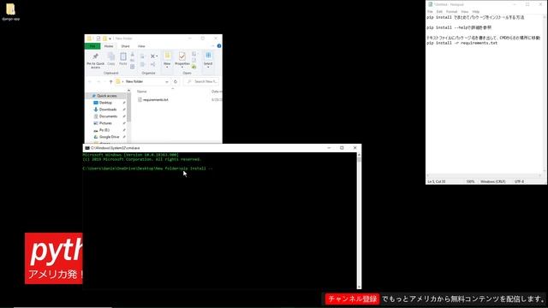Screen dimensions: 548x308
Task: Click the cmd.exe title bar icon
Action: click(x=87, y=148)
